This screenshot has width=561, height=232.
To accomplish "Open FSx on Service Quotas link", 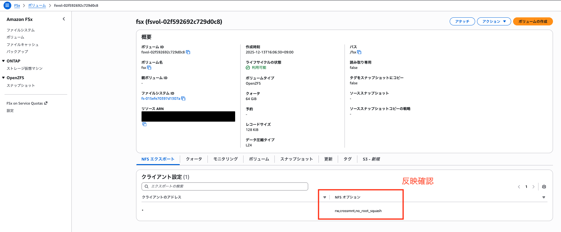I will tap(25, 103).
